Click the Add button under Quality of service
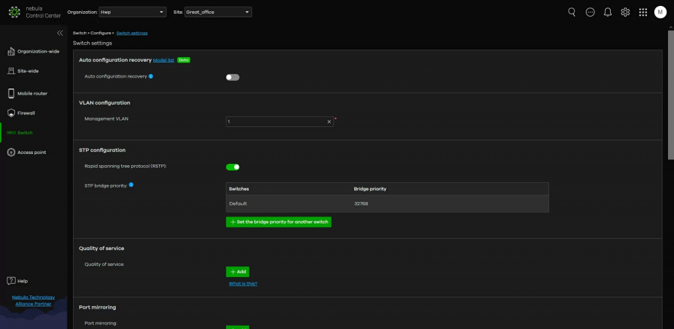674x329 pixels. [x=238, y=272]
